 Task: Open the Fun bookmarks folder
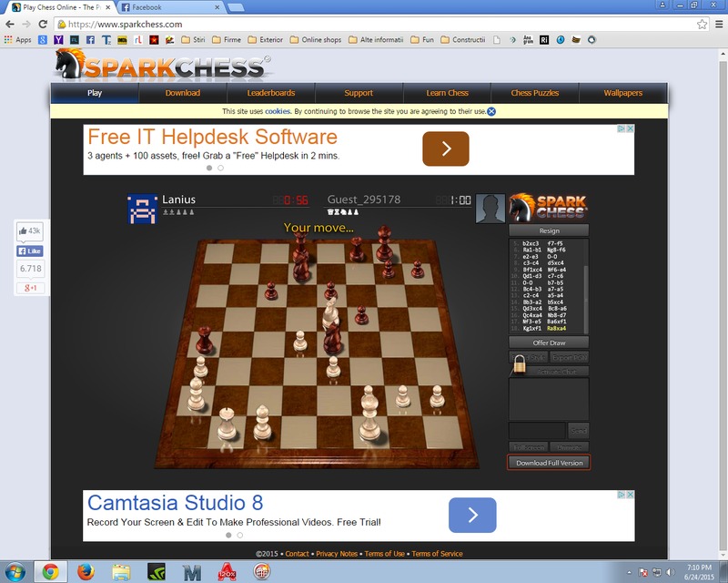click(422, 40)
